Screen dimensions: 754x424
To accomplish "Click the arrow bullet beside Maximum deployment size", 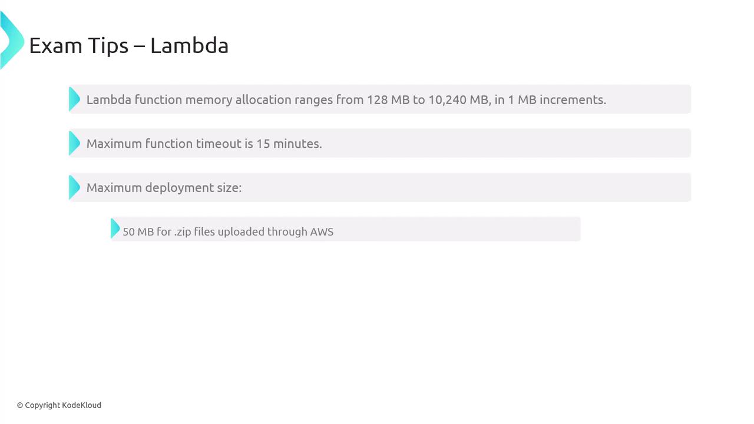I will pos(74,187).
